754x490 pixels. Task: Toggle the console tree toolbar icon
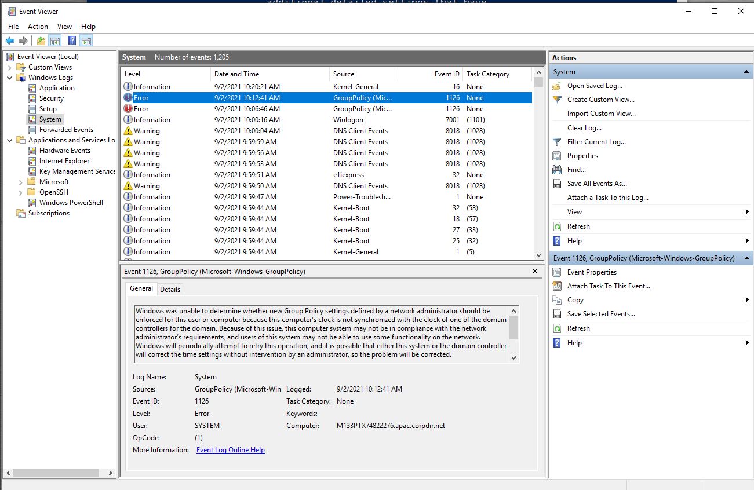[x=54, y=40]
